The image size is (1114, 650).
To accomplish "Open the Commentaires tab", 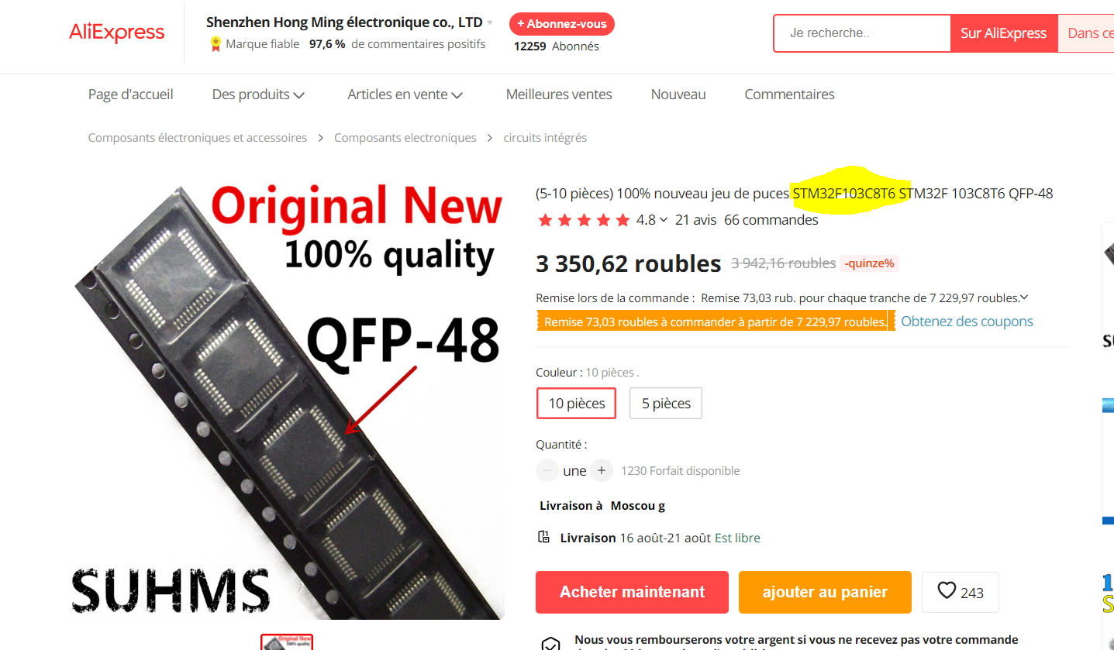I will pyautogui.click(x=789, y=95).
